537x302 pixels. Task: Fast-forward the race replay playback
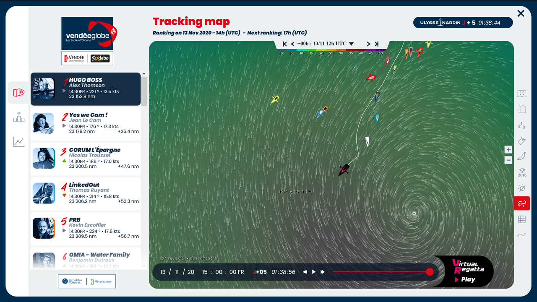(x=323, y=272)
